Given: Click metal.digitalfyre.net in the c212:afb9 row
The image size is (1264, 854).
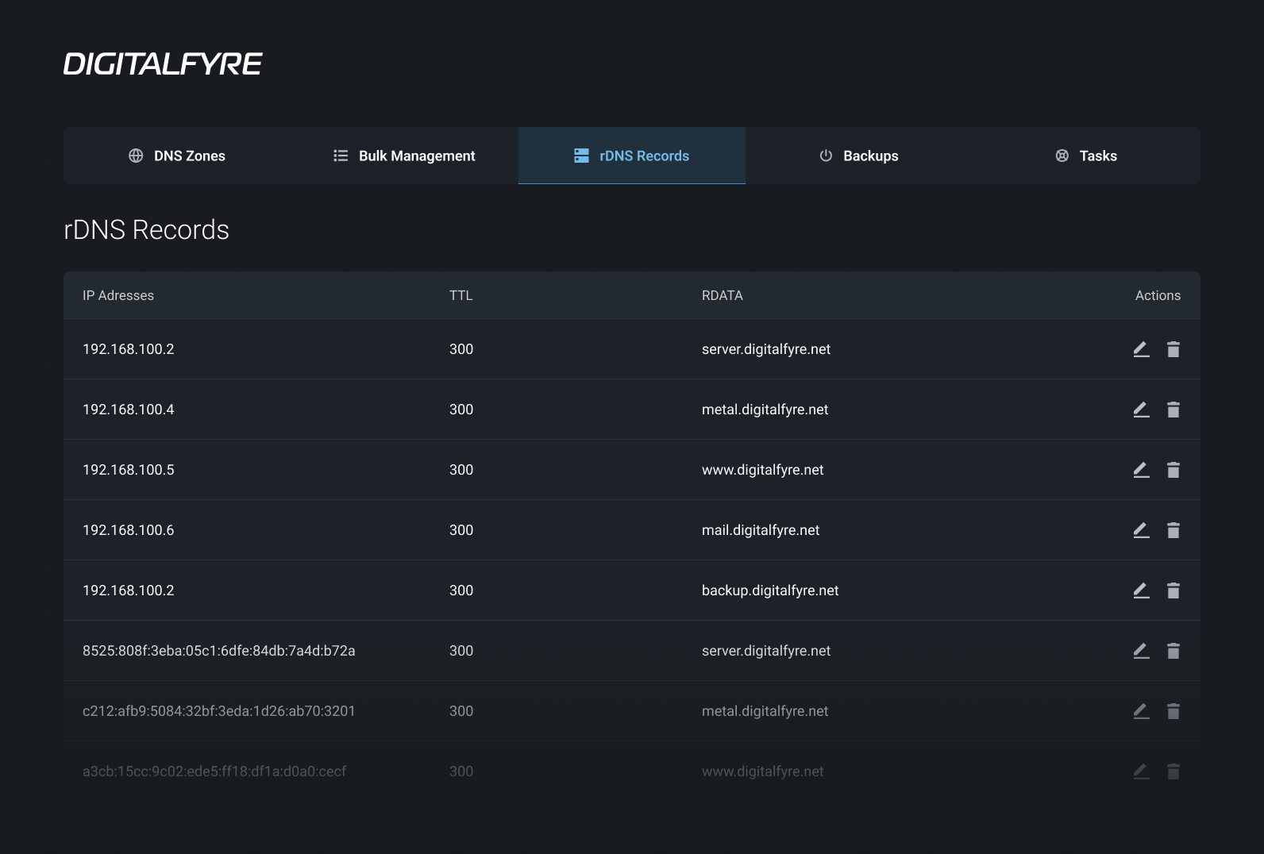Looking at the screenshot, I should pyautogui.click(x=765, y=711).
